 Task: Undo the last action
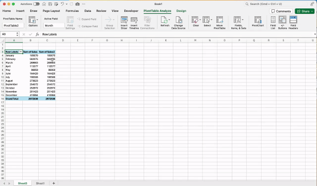[x=62, y=4]
